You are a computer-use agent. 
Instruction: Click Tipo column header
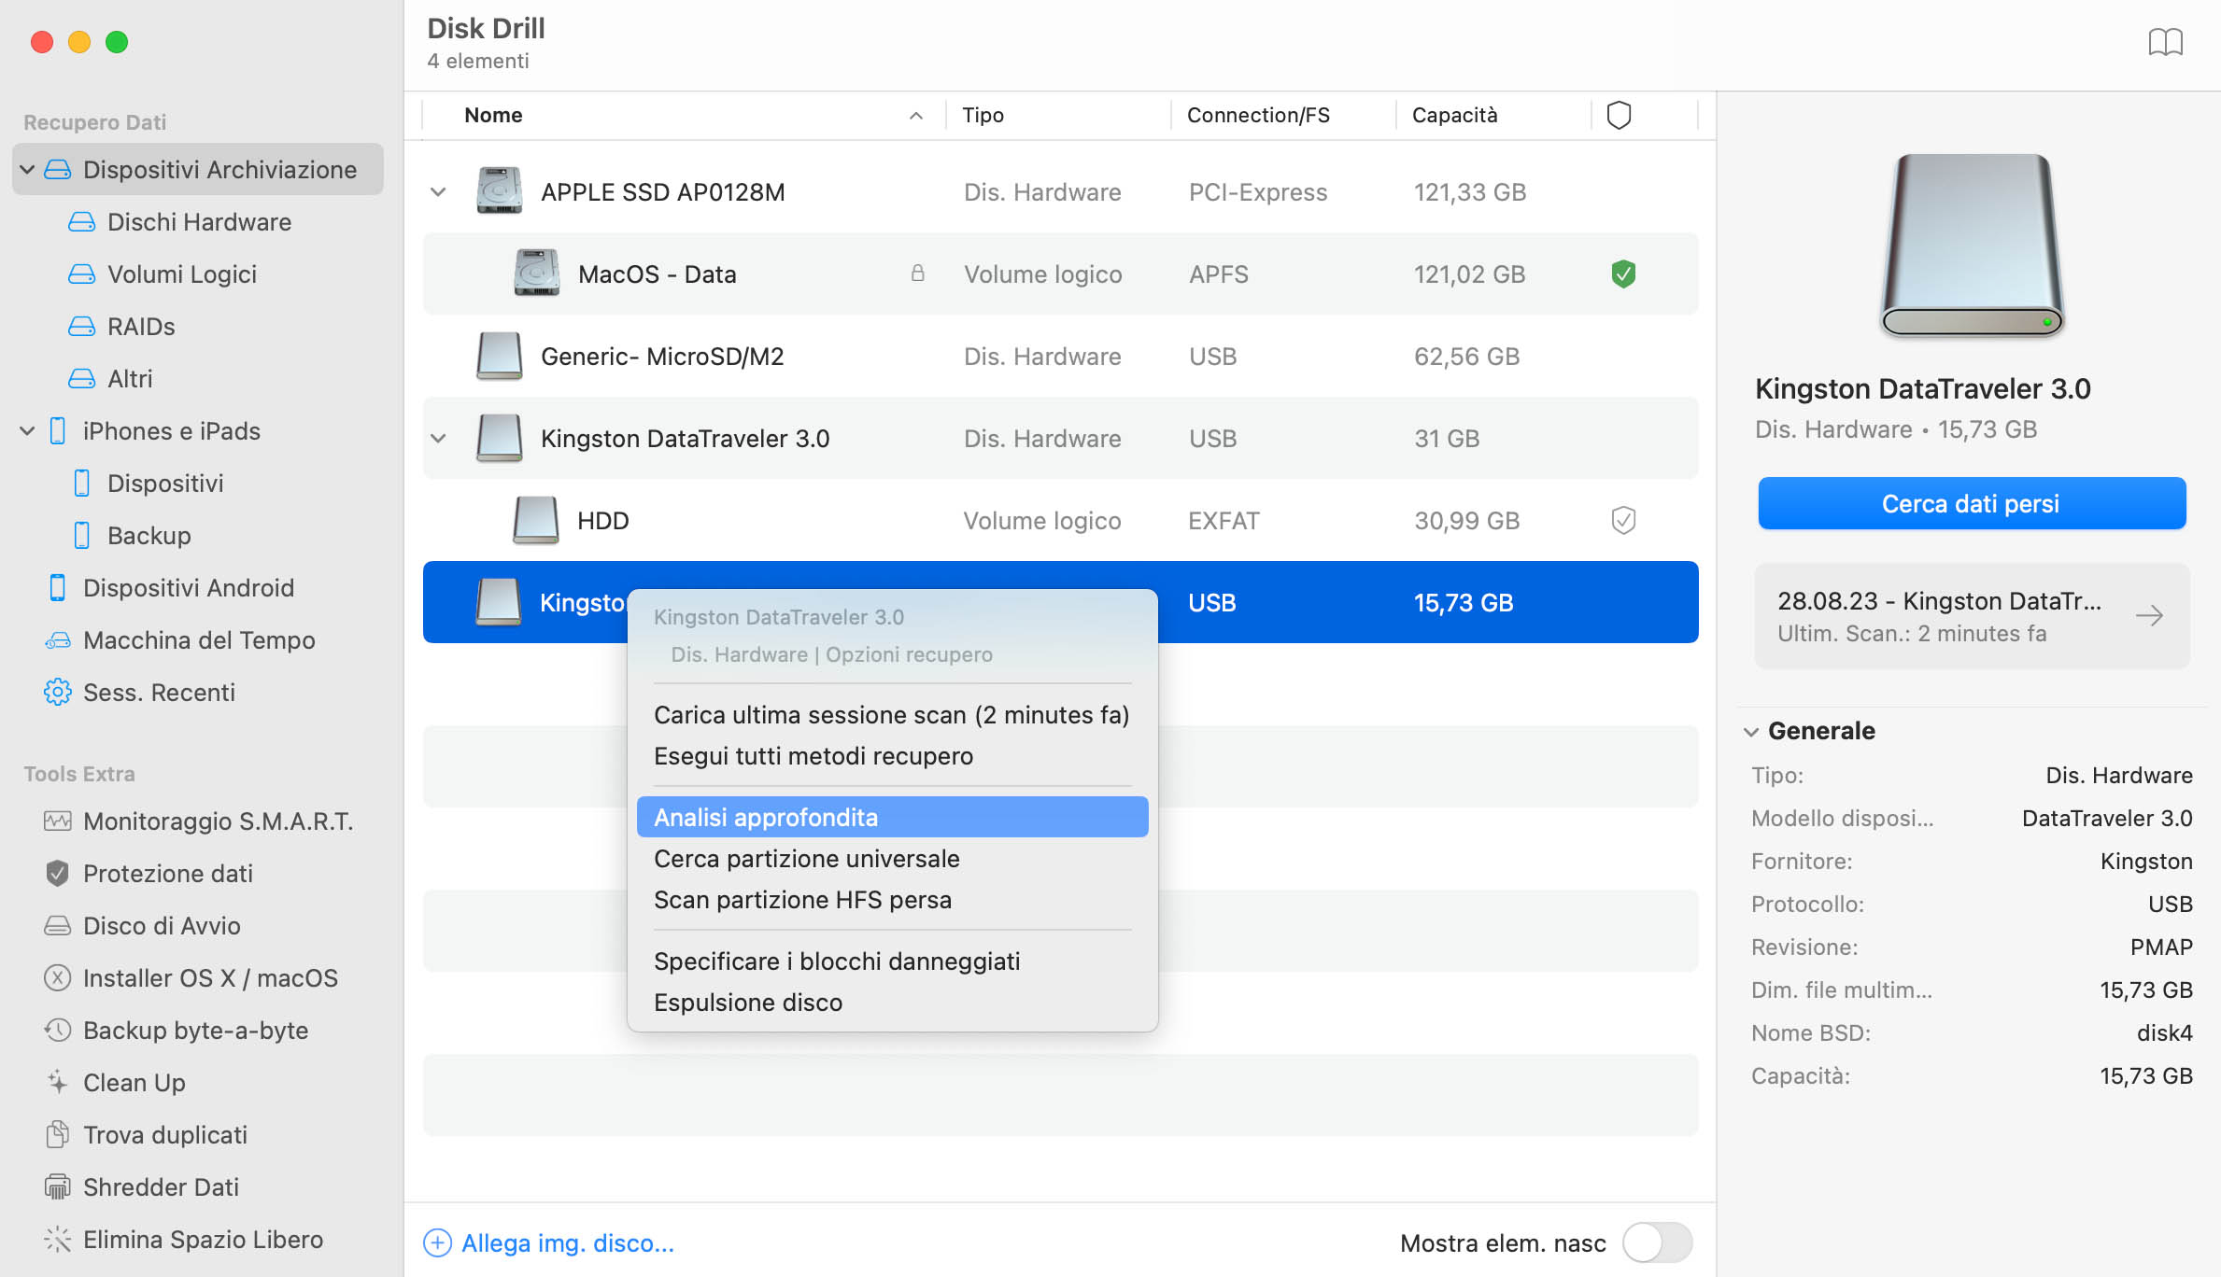[x=983, y=115]
